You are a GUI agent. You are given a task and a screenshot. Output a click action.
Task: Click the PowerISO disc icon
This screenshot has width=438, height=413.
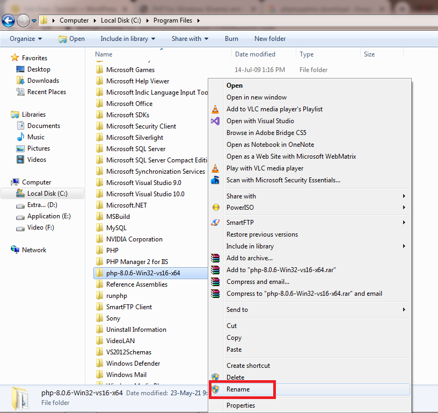coord(215,208)
